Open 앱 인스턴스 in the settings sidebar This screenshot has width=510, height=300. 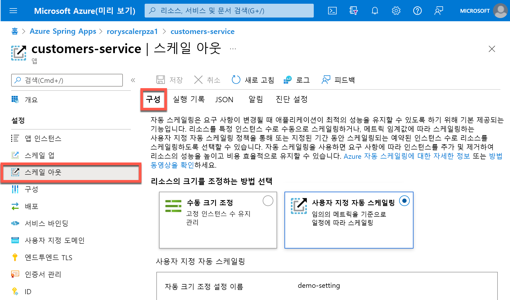(x=43, y=138)
